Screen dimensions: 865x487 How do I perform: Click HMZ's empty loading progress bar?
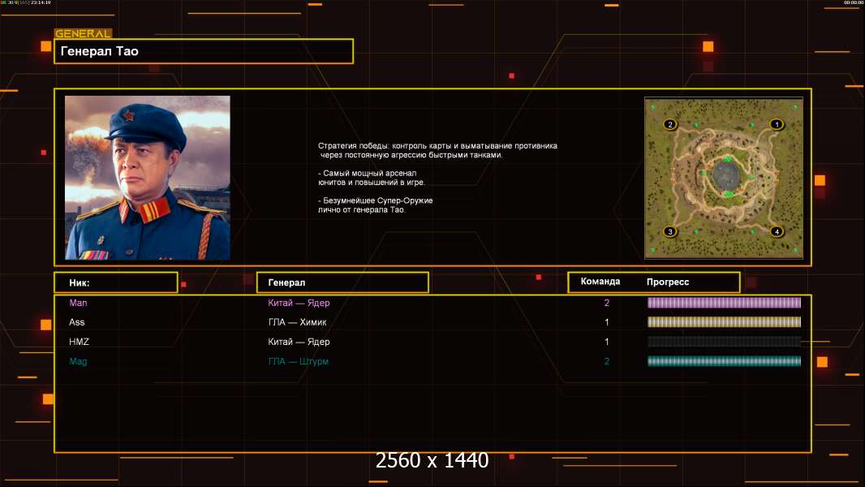[x=724, y=342]
